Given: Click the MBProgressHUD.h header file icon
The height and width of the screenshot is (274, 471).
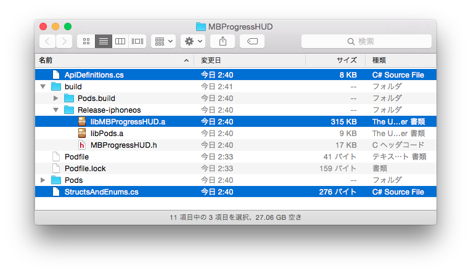Looking at the screenshot, I should [x=82, y=145].
